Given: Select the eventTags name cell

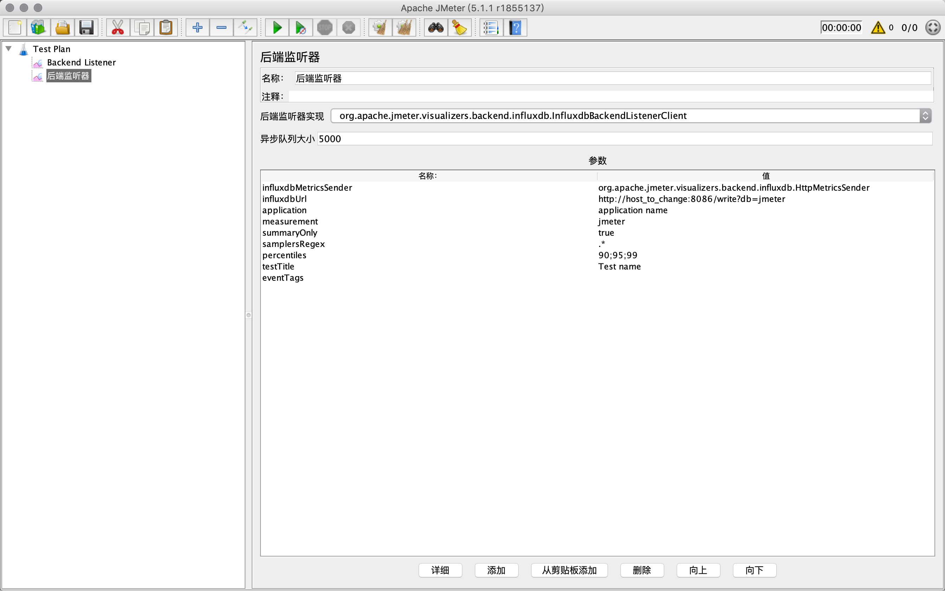Looking at the screenshot, I should tap(429, 278).
